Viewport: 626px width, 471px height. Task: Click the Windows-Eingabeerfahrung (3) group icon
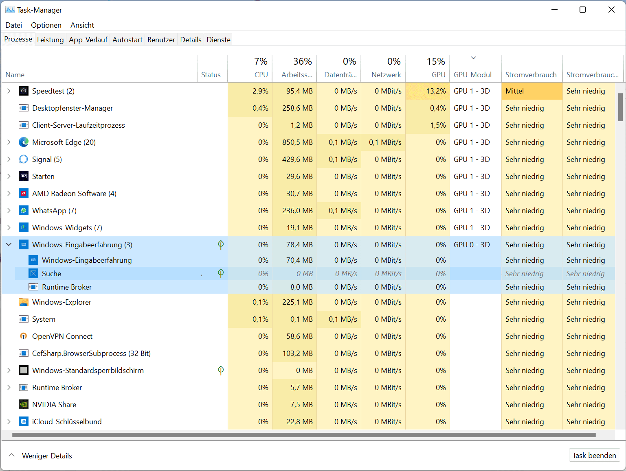24,245
